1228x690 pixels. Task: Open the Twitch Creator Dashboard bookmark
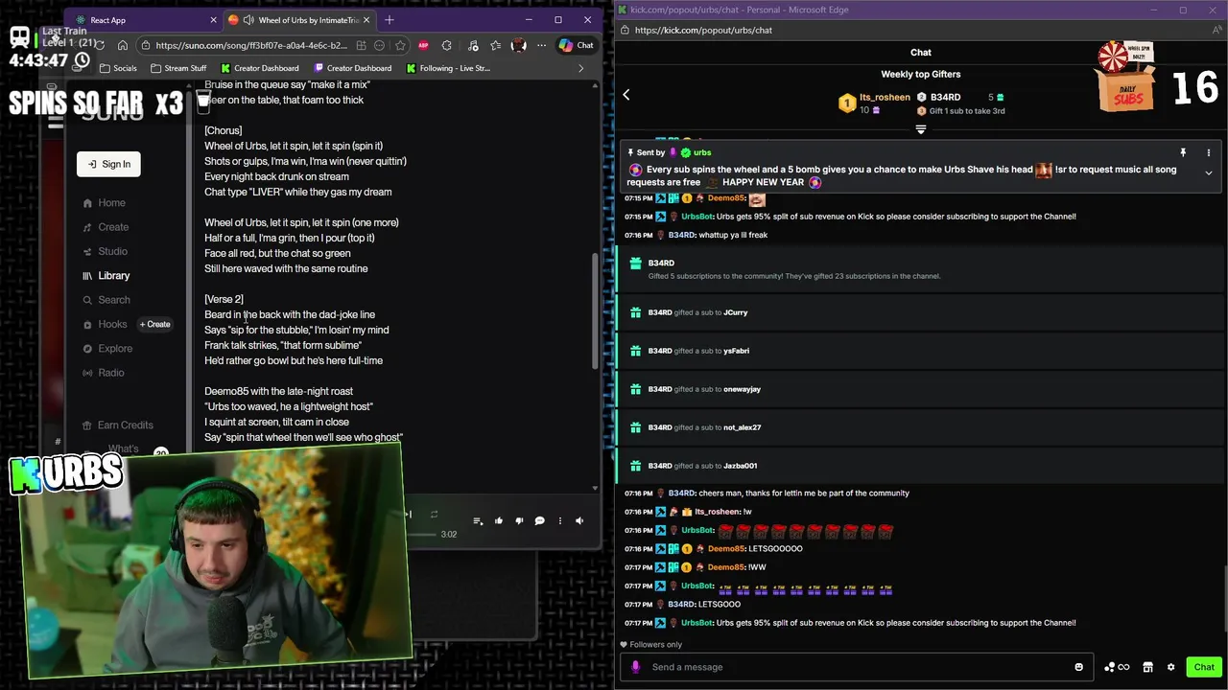click(x=352, y=68)
